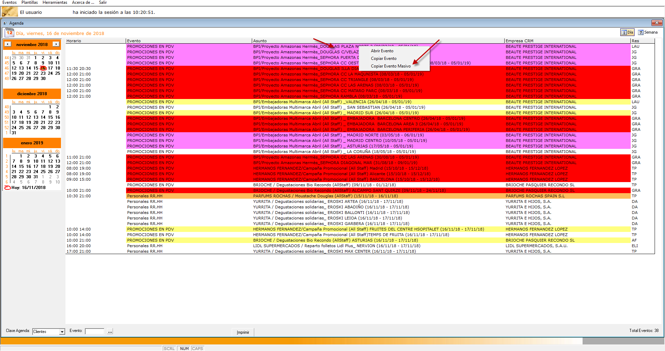
Task: Choose Copiar Evento Masivo from the context menu
Action: pyautogui.click(x=391, y=66)
